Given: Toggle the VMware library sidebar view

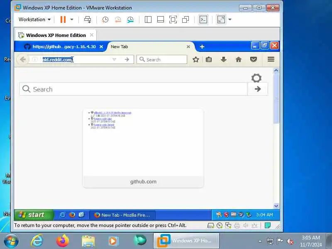Looking at the screenshot, I should tap(148, 20).
